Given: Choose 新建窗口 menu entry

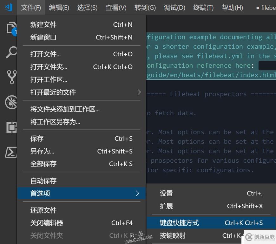Looking at the screenshot, I should pyautogui.click(x=82, y=37).
